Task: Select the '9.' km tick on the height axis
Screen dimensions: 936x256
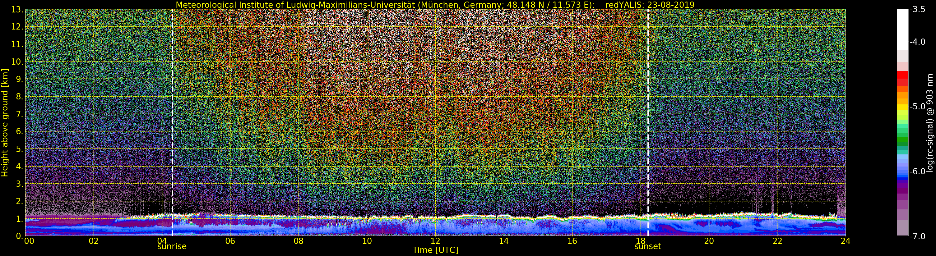Action: [x=20, y=79]
